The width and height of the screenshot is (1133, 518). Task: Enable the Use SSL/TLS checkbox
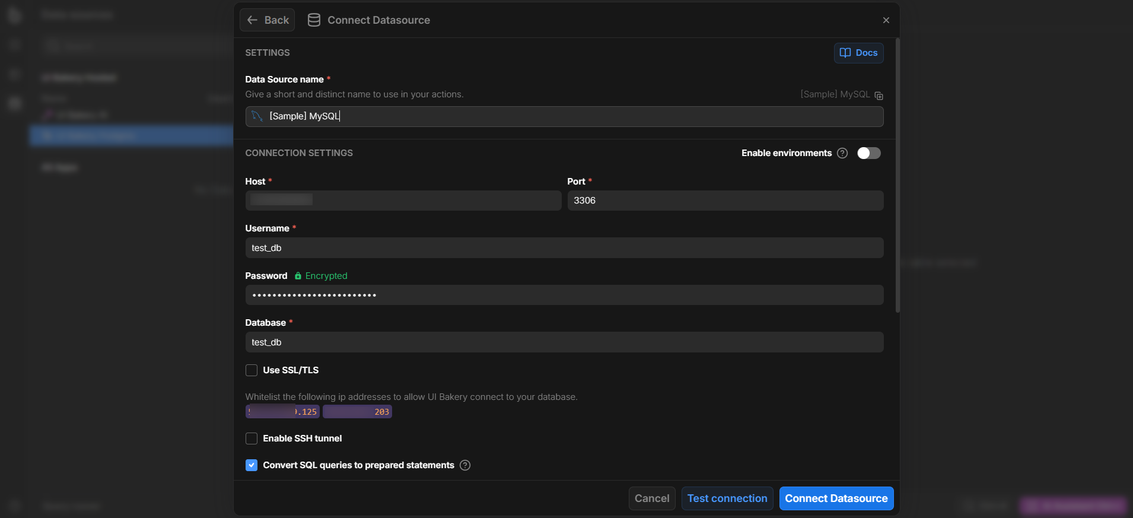pyautogui.click(x=252, y=370)
